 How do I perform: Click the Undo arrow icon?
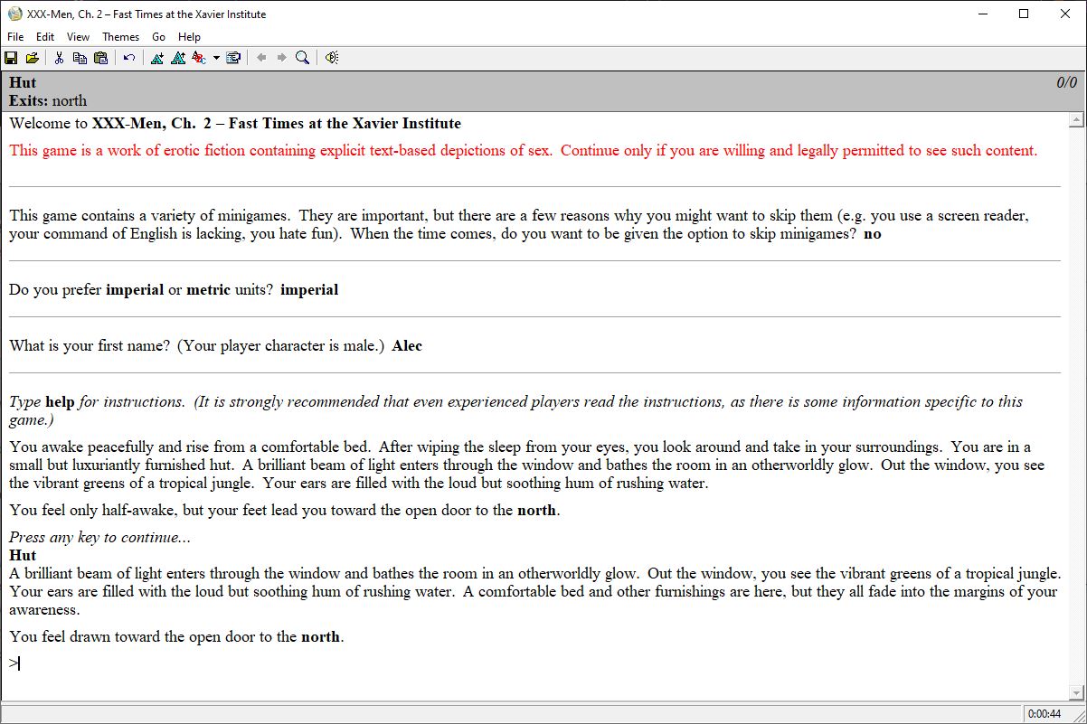coord(129,58)
